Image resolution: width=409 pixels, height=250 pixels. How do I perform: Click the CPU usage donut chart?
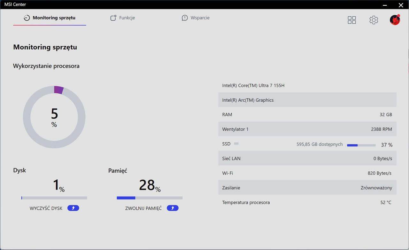click(54, 117)
